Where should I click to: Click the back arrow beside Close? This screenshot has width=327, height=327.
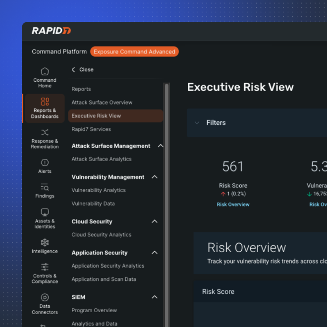pos(73,70)
